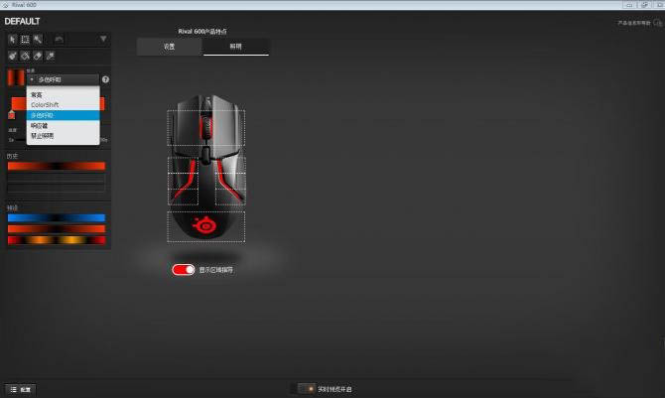The height and width of the screenshot is (398, 665).
Task: Activate the paint bucket fill tool
Action: tap(26, 56)
